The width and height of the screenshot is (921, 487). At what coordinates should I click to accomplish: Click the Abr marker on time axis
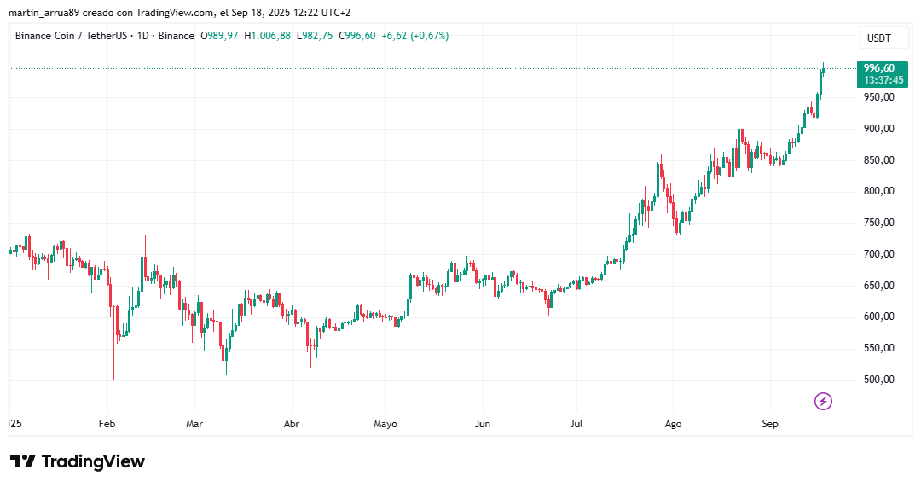291,423
